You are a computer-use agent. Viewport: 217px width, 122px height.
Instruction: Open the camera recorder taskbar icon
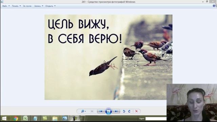click(x=74, y=119)
